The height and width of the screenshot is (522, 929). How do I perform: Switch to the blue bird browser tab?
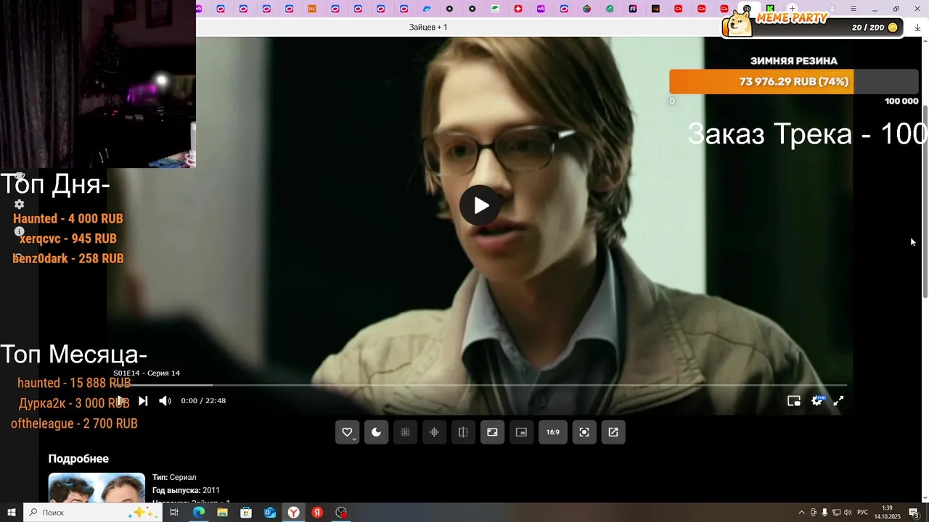[427, 9]
